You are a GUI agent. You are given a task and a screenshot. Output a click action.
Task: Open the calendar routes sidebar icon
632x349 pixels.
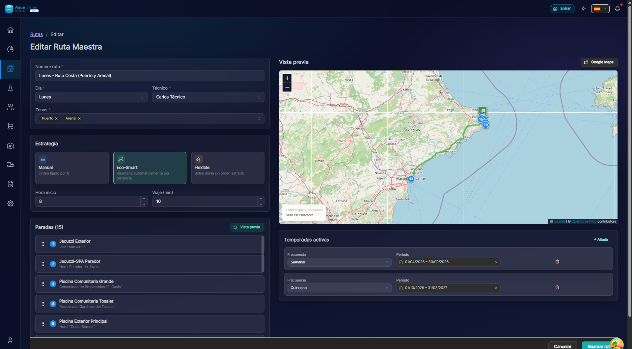pyautogui.click(x=10, y=68)
